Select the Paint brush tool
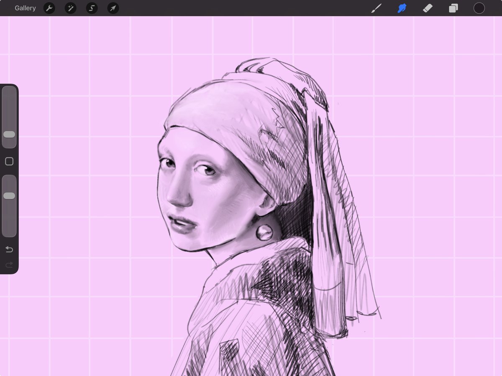Image resolution: width=502 pixels, height=376 pixels. pyautogui.click(x=376, y=8)
